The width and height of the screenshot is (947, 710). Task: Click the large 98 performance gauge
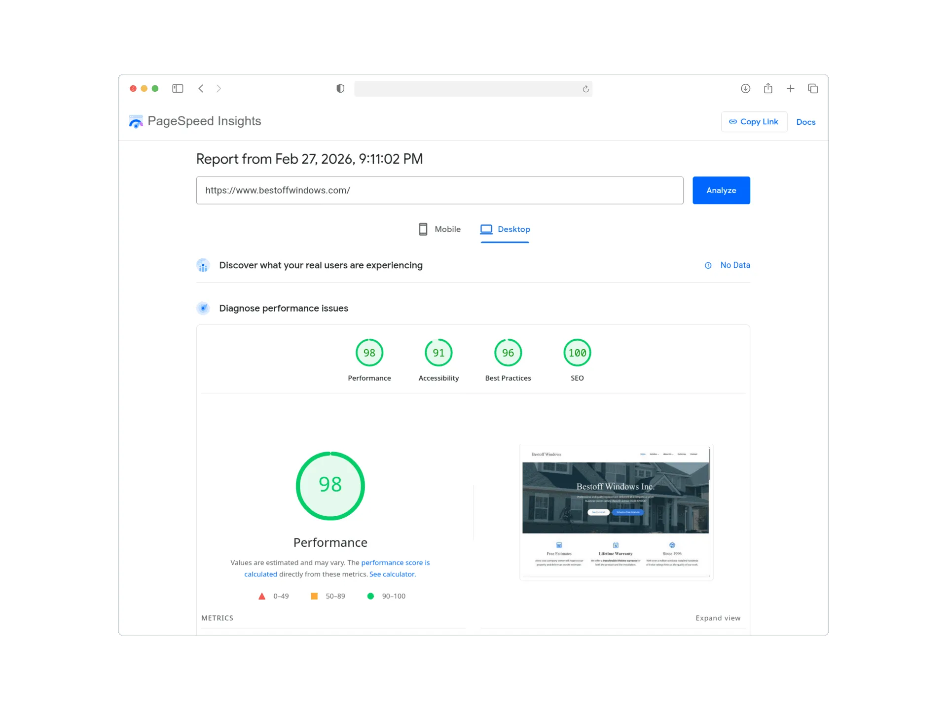pyautogui.click(x=330, y=486)
